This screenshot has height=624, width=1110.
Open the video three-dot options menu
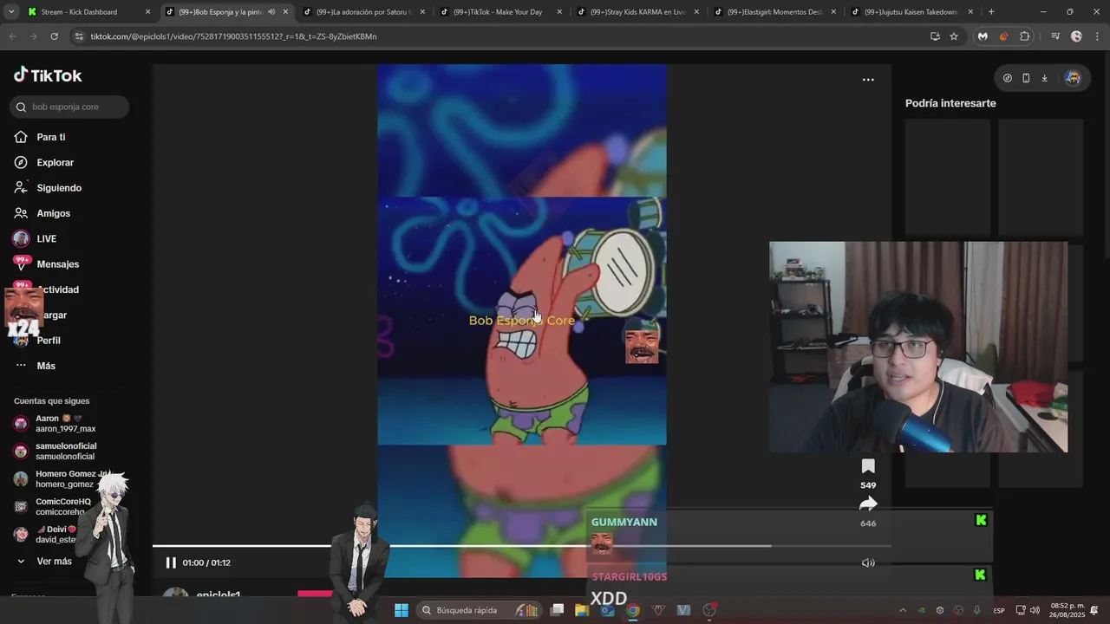[x=868, y=80]
